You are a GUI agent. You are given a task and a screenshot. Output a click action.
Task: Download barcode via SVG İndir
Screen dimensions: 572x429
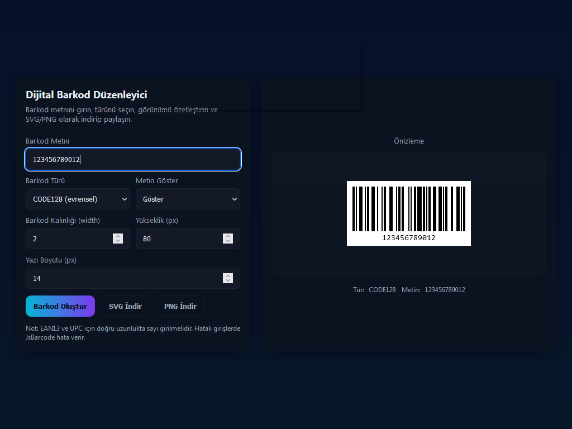[x=125, y=306]
